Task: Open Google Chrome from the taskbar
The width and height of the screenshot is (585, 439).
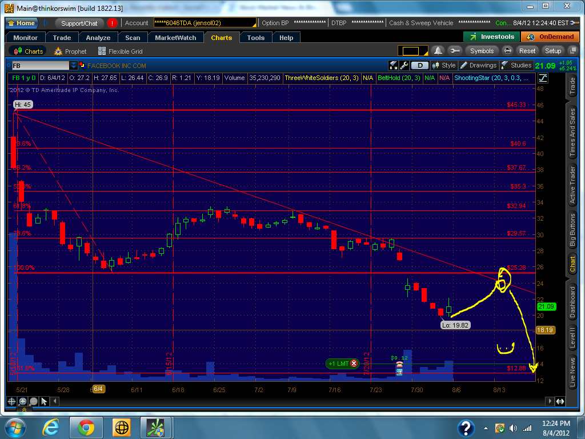Action: [86, 428]
